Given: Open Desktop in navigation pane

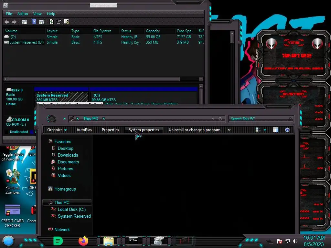Looking at the screenshot, I should (65, 148).
